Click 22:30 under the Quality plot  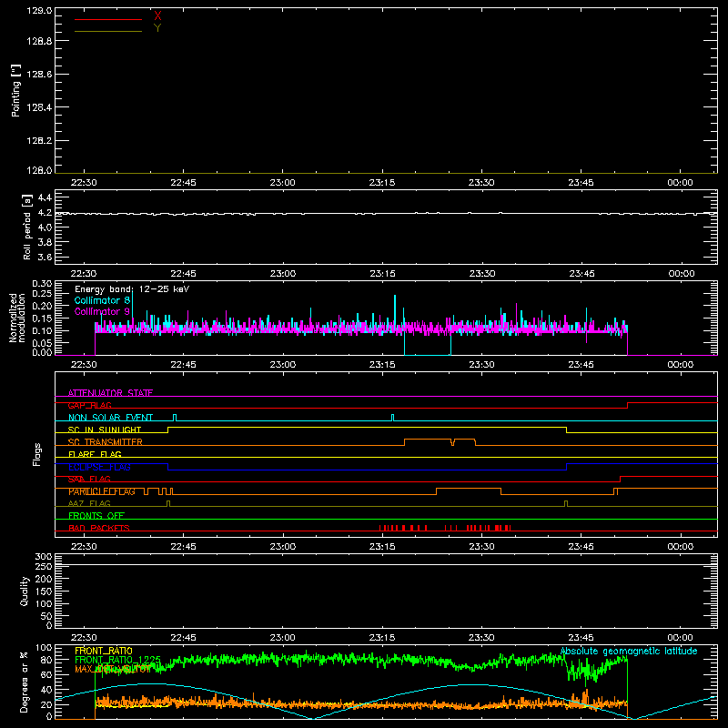click(x=84, y=638)
